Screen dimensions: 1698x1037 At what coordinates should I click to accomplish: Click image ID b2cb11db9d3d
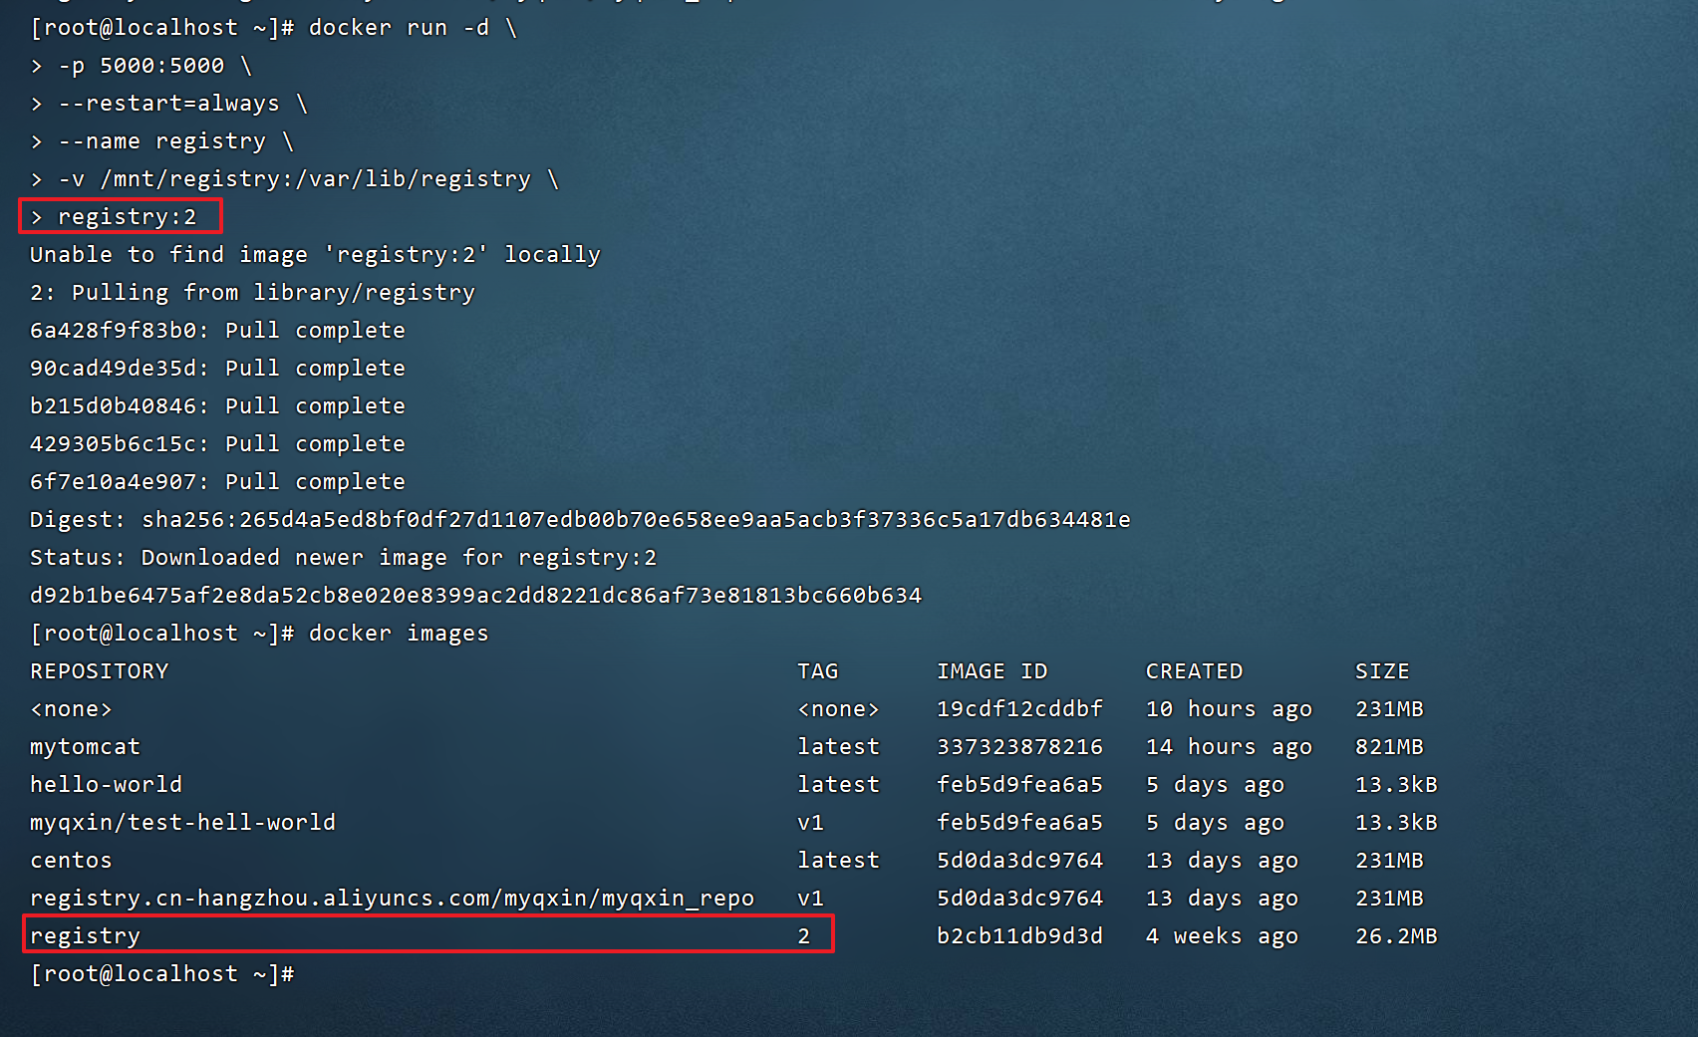pos(1020,936)
